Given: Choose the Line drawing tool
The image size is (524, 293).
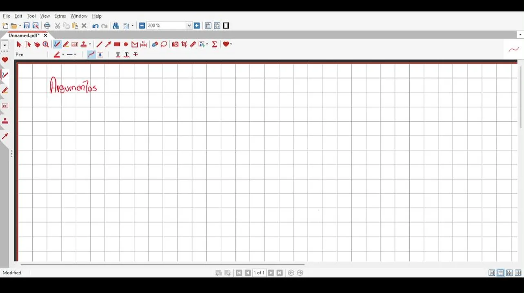Looking at the screenshot, I should [99, 44].
